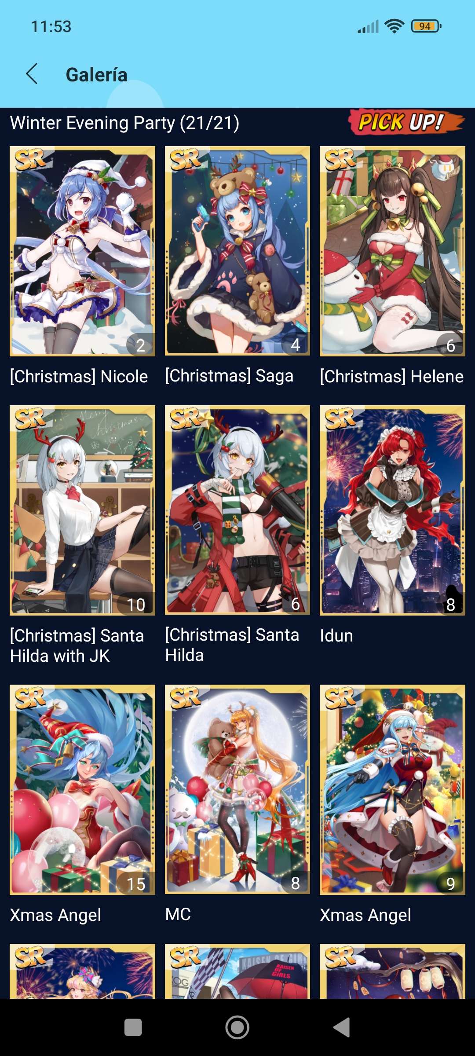Tap the Android recent apps square button
Image resolution: width=475 pixels, height=1056 pixels.
[133, 1028]
